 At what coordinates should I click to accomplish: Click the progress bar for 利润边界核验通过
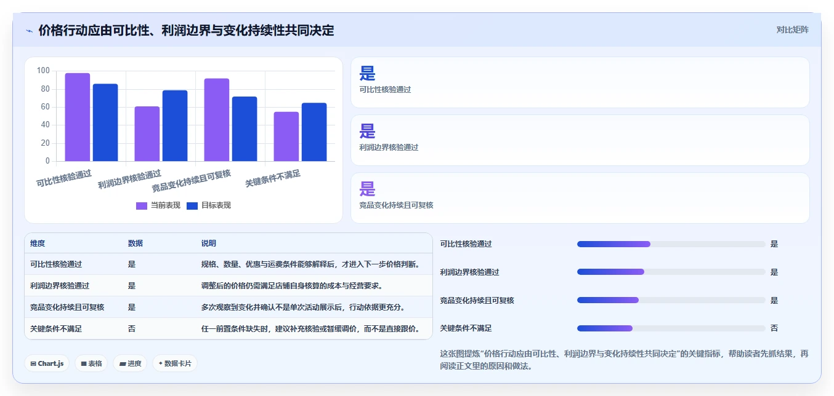(x=671, y=272)
